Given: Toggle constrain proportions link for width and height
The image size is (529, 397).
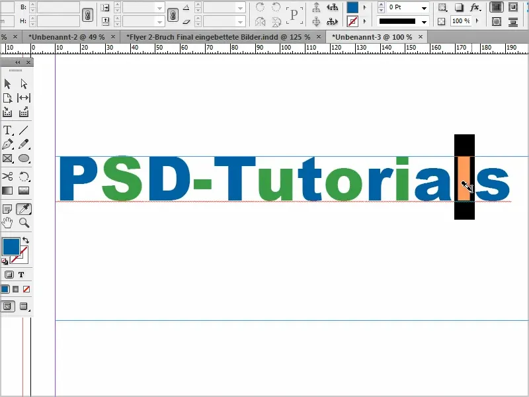Looking at the screenshot, I should tap(88, 15).
